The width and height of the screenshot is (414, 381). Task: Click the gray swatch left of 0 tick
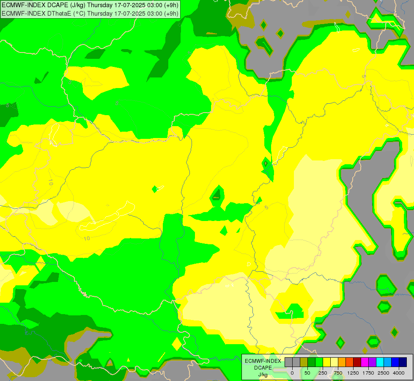(x=288, y=362)
